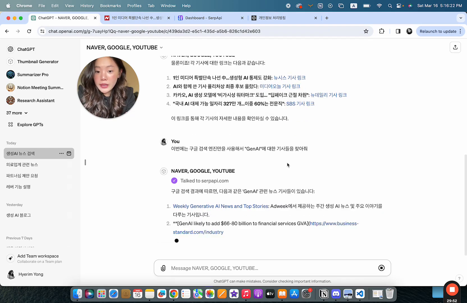Open the Relaunch to update menu dots
Viewport: 467px width, 303px height.
tap(460, 31)
